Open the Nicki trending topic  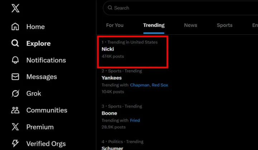[x=108, y=49]
